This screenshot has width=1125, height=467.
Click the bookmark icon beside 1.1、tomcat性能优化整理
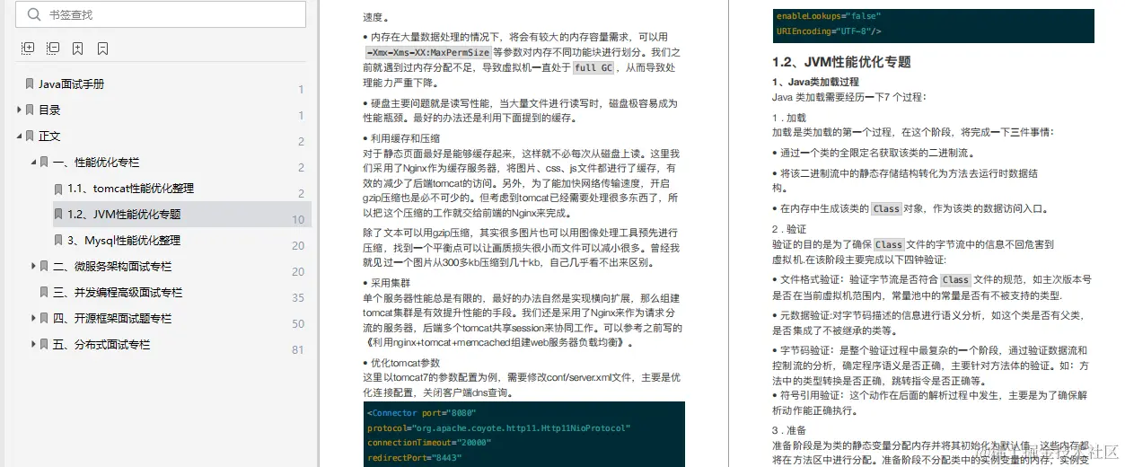click(58, 189)
